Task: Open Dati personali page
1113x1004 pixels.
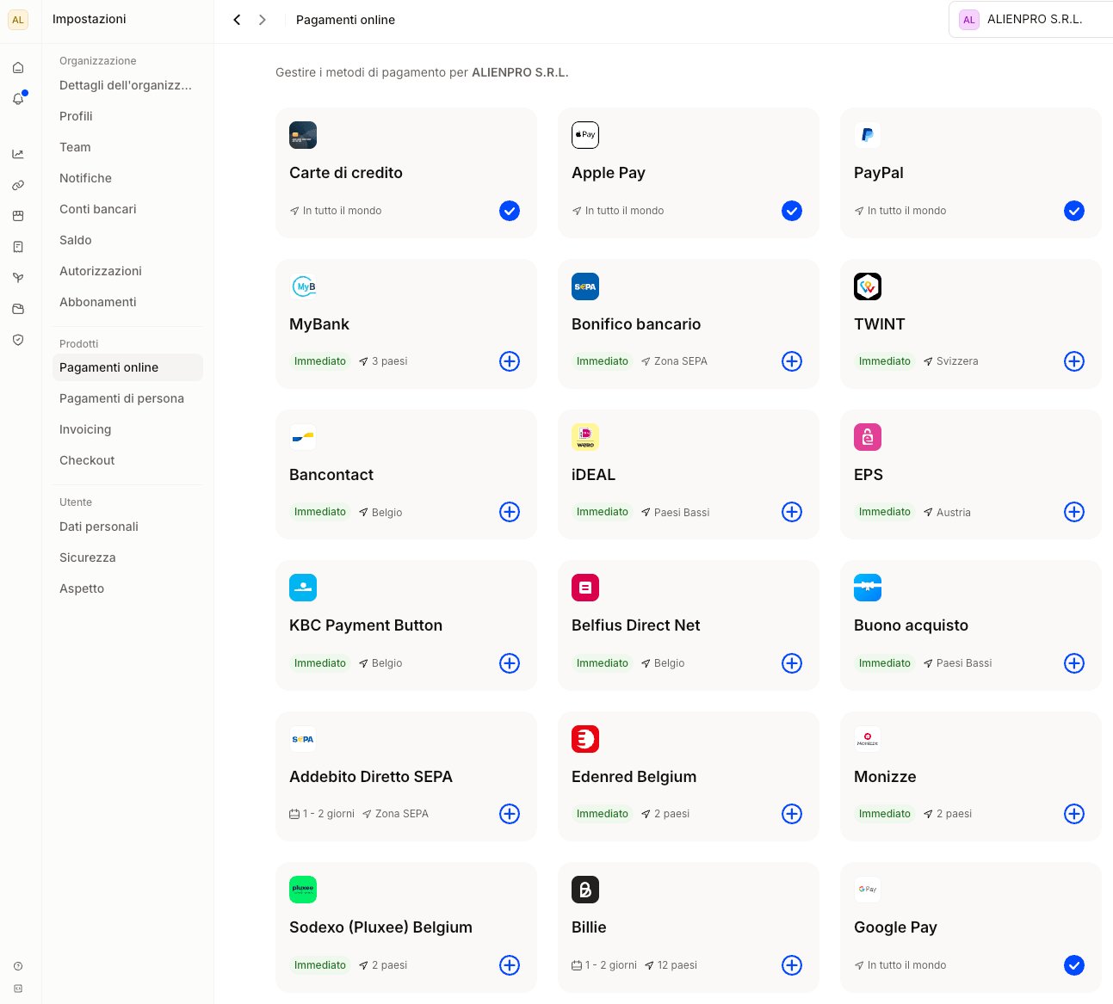Action: [127, 527]
